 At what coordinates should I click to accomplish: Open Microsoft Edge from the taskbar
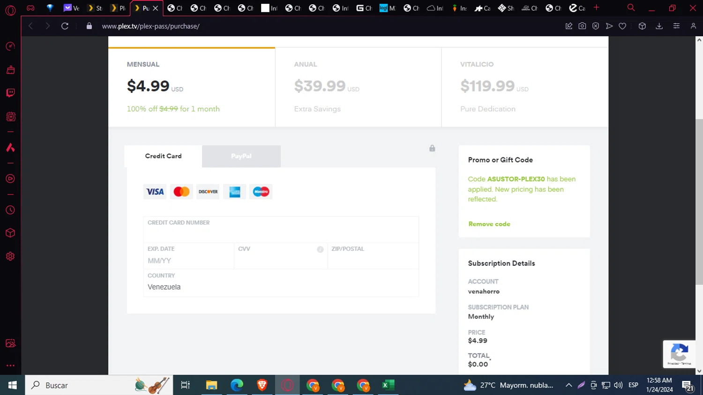237,385
